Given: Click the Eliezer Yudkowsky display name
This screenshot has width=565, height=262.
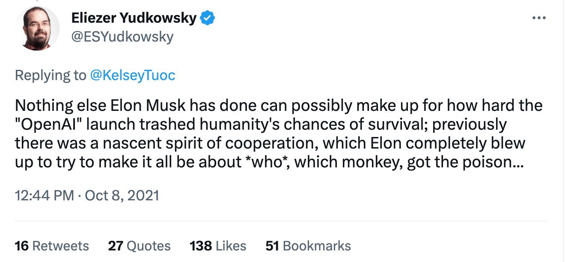Looking at the screenshot, I should (134, 18).
